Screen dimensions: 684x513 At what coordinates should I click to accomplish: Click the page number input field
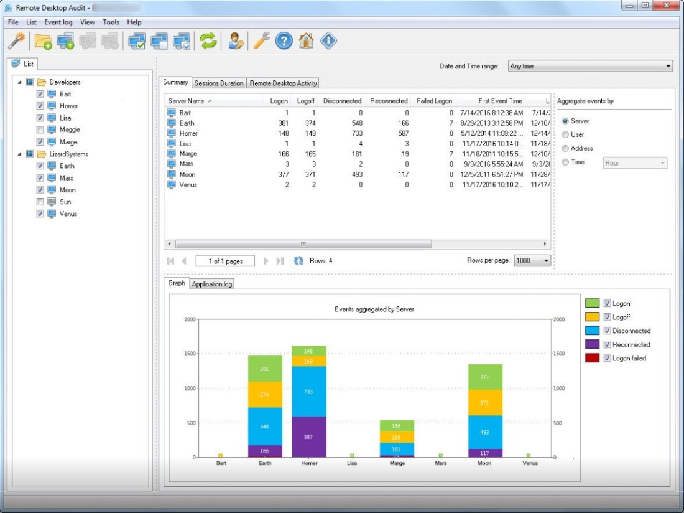click(225, 261)
